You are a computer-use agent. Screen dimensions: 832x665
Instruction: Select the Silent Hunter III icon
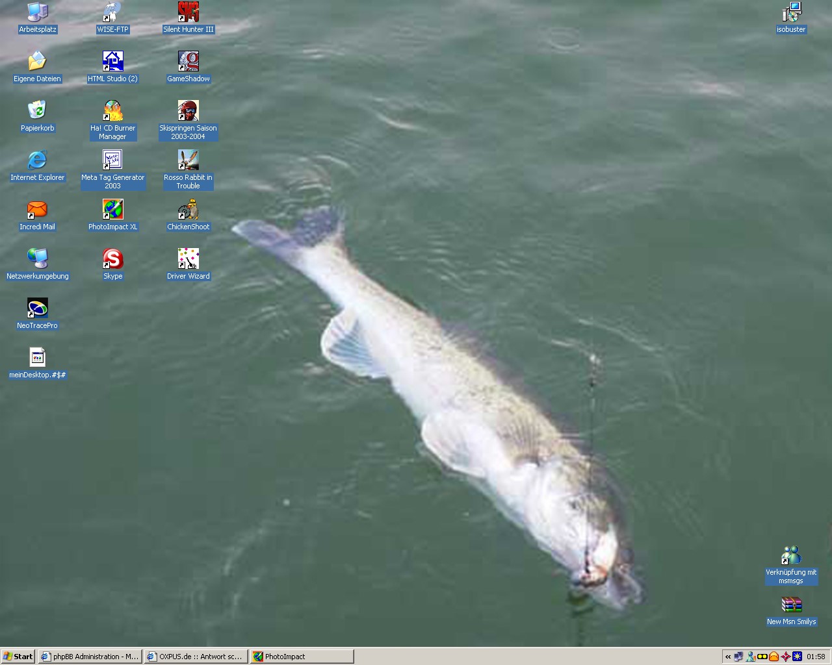pos(188,13)
